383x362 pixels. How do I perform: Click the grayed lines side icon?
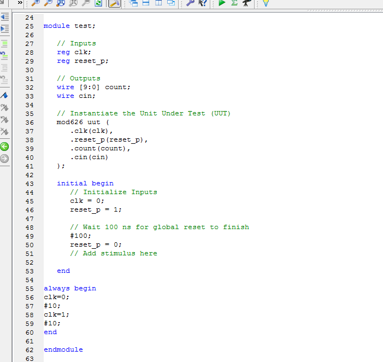click(4, 68)
